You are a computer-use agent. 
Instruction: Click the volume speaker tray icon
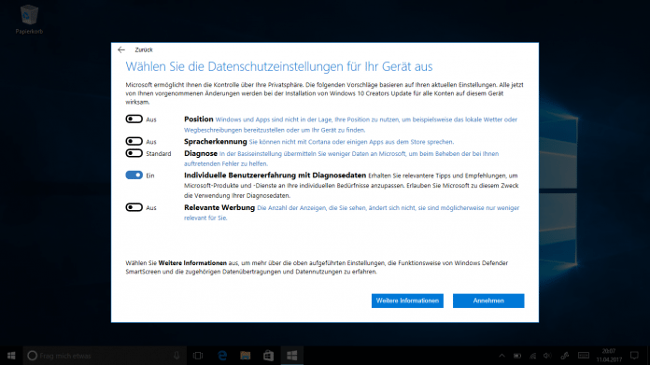(547, 356)
